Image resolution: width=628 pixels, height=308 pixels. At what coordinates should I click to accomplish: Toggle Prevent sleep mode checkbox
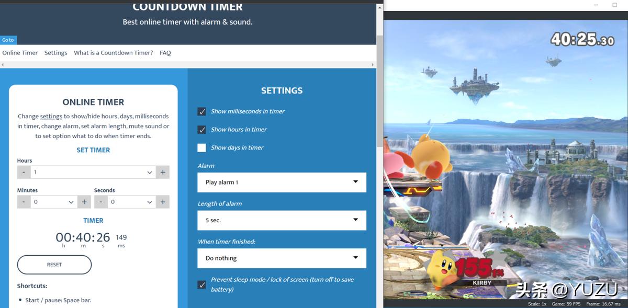pyautogui.click(x=201, y=284)
